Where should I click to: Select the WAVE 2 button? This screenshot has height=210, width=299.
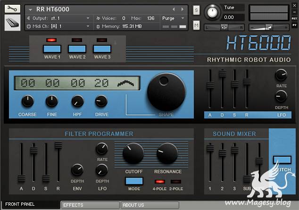click(x=77, y=49)
